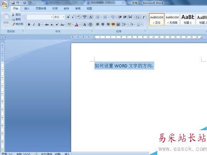
Task: Open the 引用 (References) tab
Action: point(55,9)
